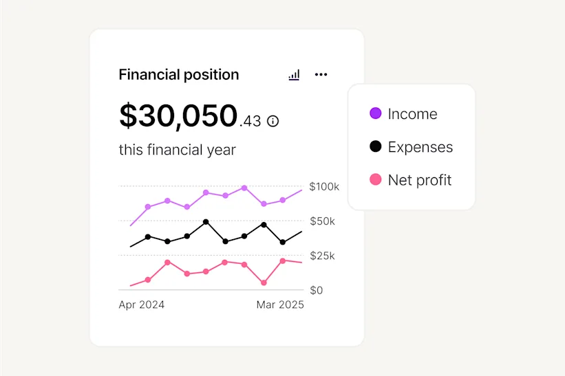Click 'this financial year' period text

(x=178, y=150)
